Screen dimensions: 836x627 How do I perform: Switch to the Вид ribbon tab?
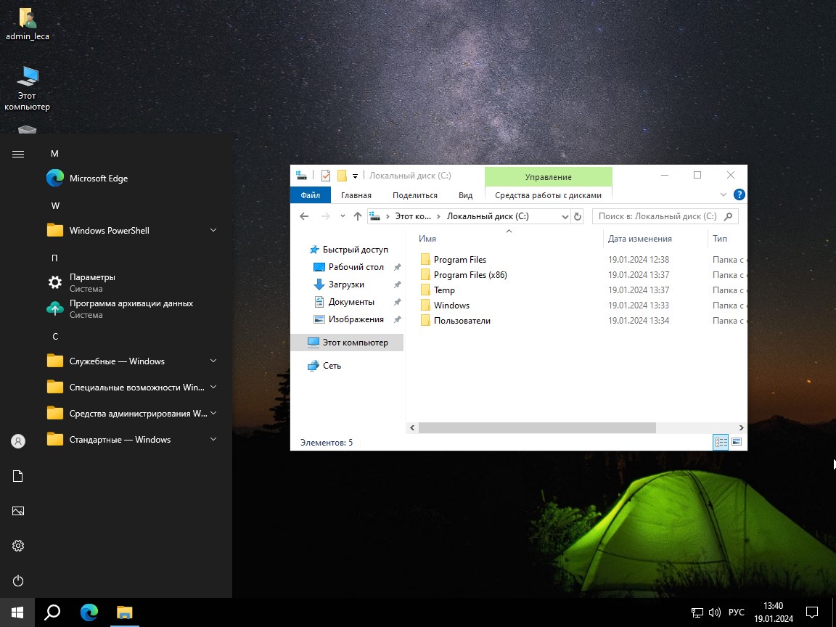(x=465, y=195)
